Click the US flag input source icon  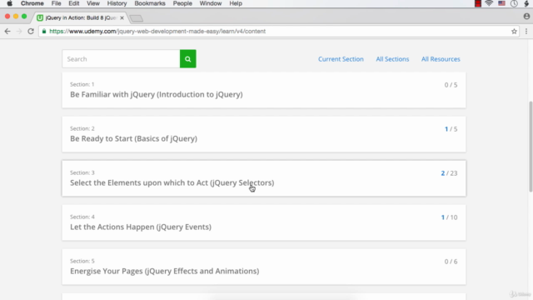501,3
